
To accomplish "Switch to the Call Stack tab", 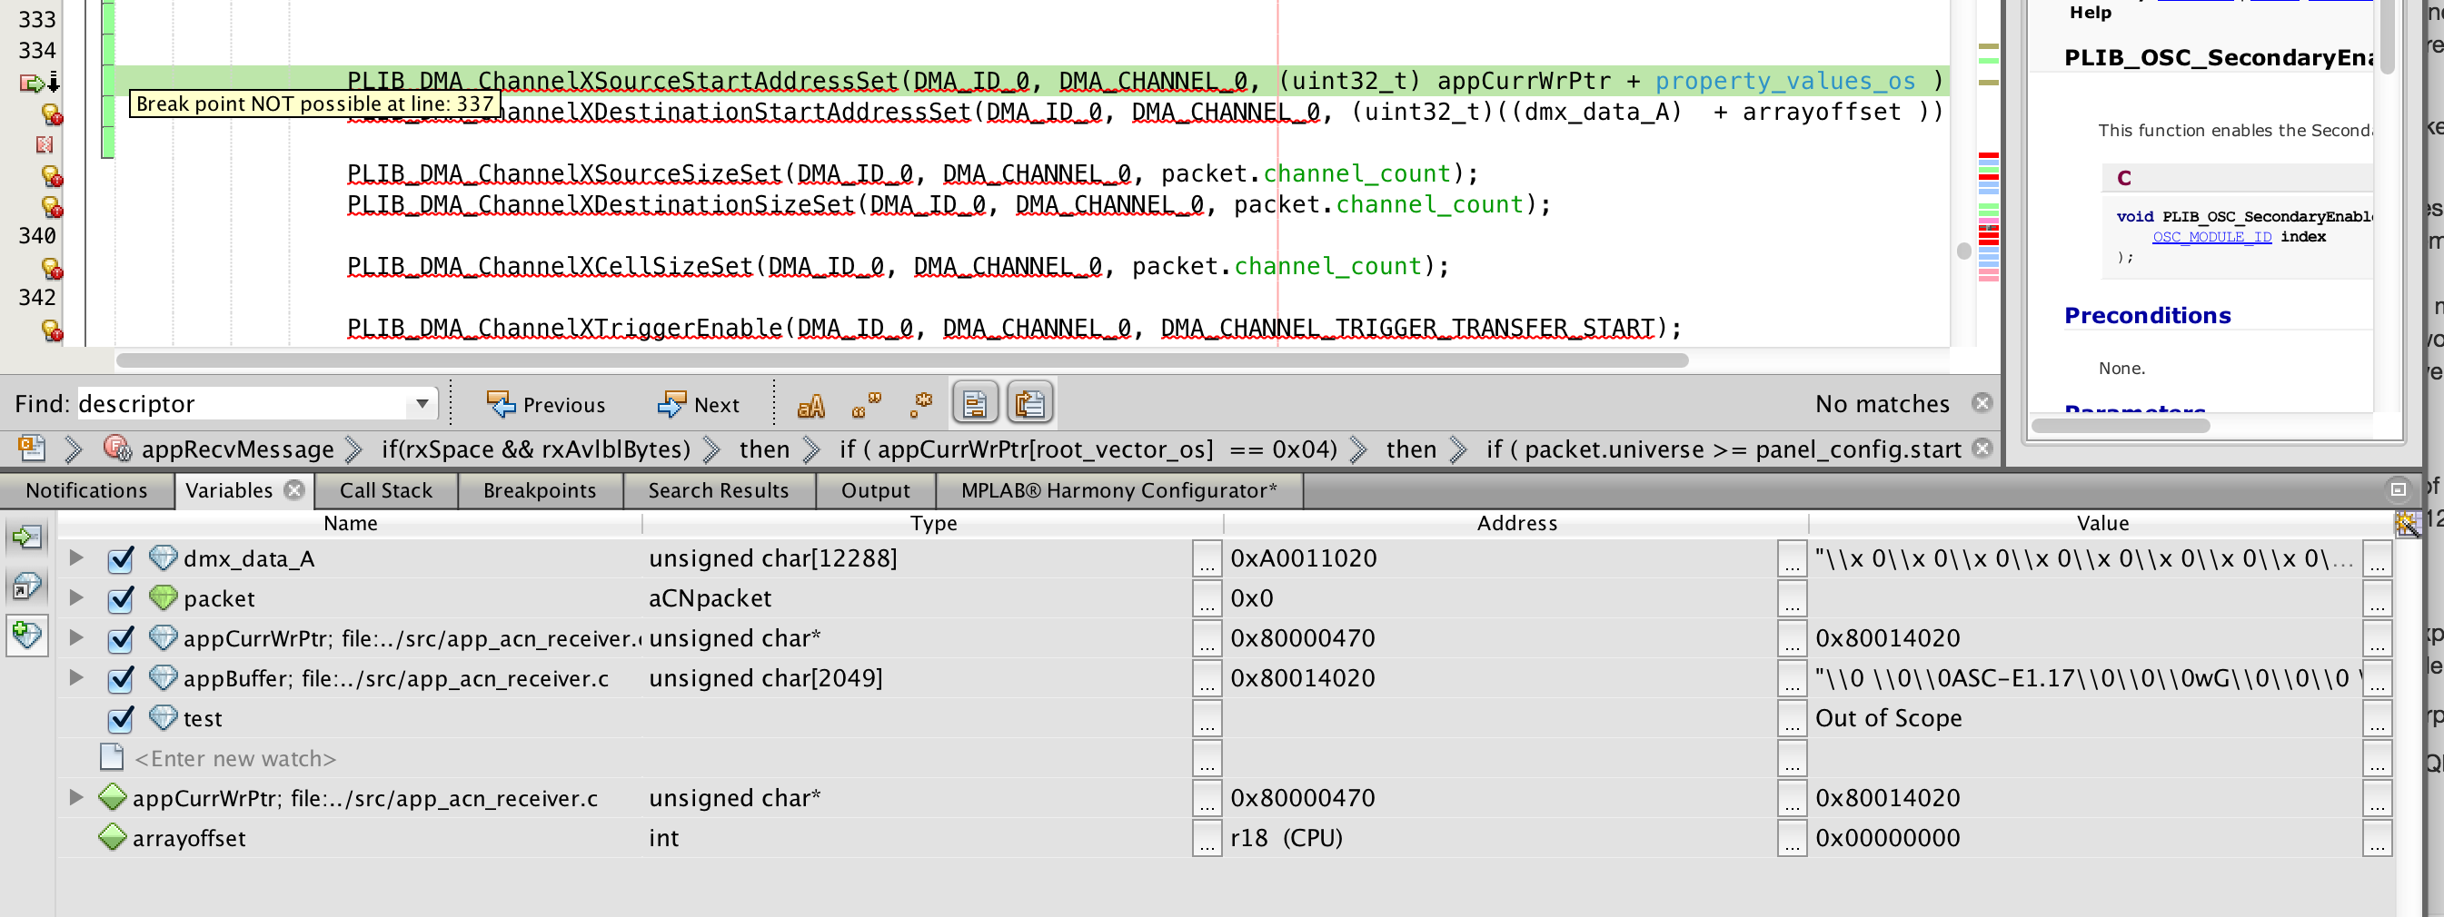I will pos(385,490).
